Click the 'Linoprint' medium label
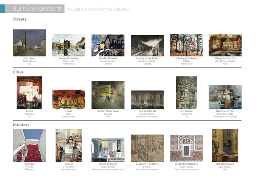 click(x=108, y=64)
